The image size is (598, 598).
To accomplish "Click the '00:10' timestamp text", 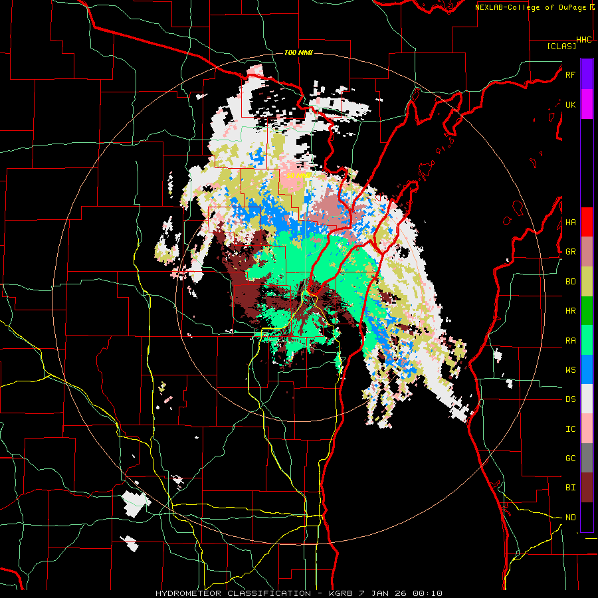I will point(429,593).
